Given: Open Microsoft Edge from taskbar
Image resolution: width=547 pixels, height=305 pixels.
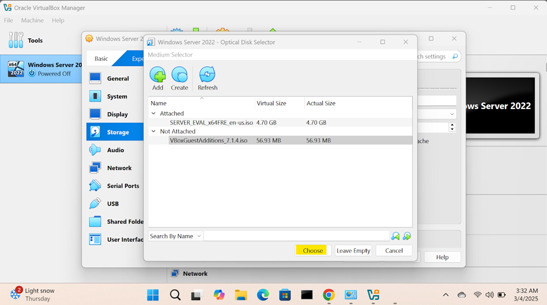Looking at the screenshot, I should (x=263, y=295).
